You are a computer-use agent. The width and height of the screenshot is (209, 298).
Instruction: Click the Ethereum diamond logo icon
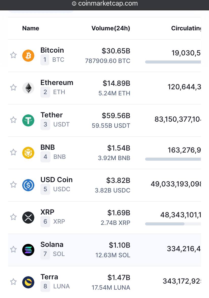point(28,88)
